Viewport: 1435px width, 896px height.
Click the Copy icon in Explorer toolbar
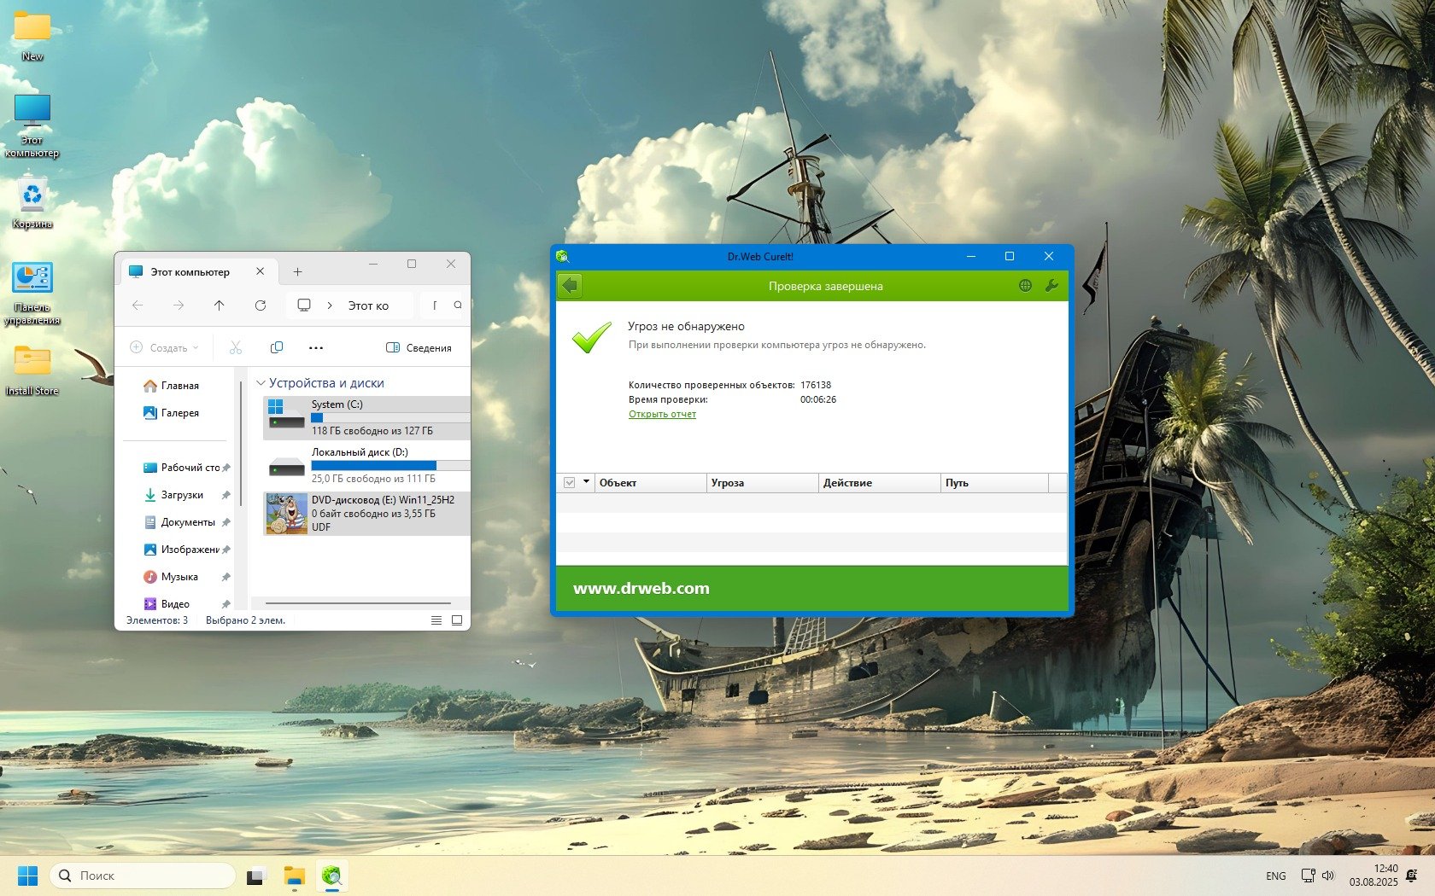tap(276, 347)
